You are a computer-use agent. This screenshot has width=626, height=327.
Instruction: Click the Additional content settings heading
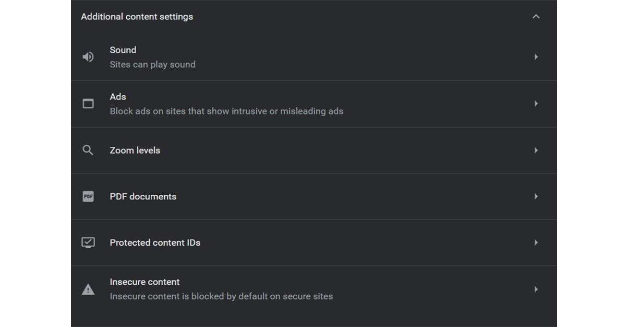(137, 16)
